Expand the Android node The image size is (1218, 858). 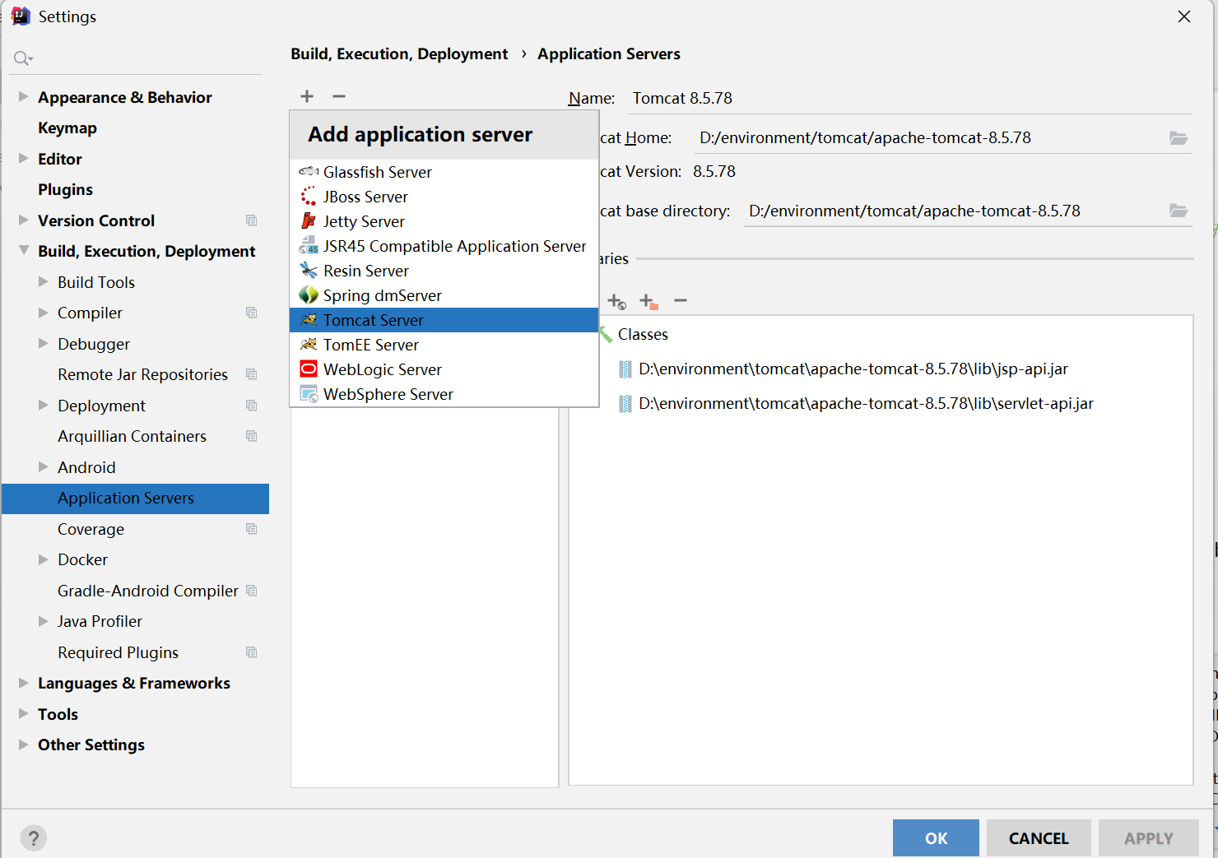click(x=43, y=467)
